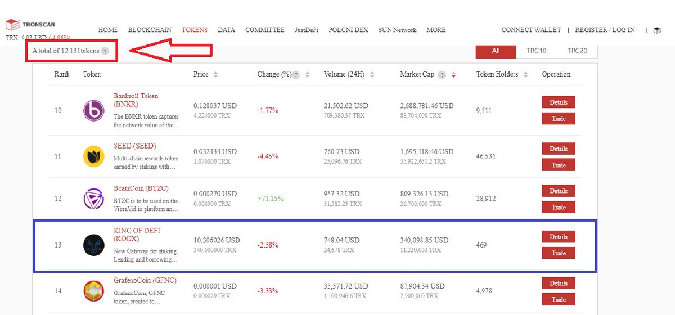Sort tokens by Price

(x=215, y=75)
